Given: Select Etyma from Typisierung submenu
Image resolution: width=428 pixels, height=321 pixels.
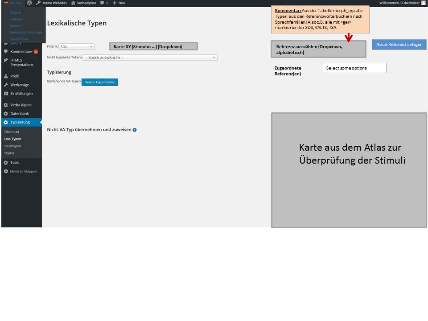Looking at the screenshot, I should click(x=9, y=153).
